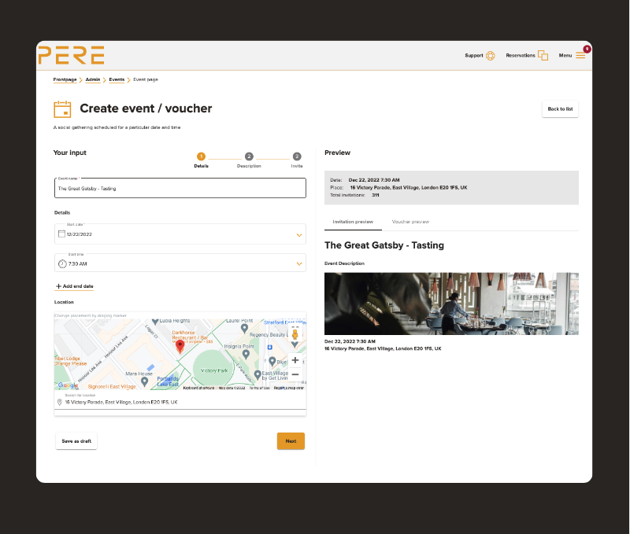Click Save as draft button
The image size is (630, 534).
(76, 441)
